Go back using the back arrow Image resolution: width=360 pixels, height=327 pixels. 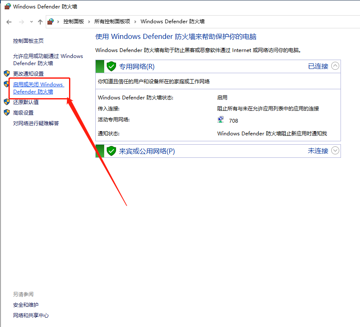(9, 22)
